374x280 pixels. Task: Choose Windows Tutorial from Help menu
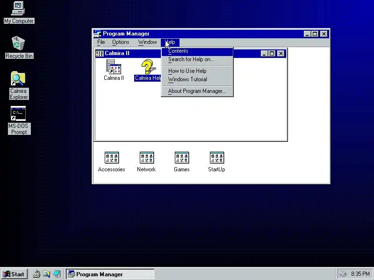pyautogui.click(x=197, y=79)
